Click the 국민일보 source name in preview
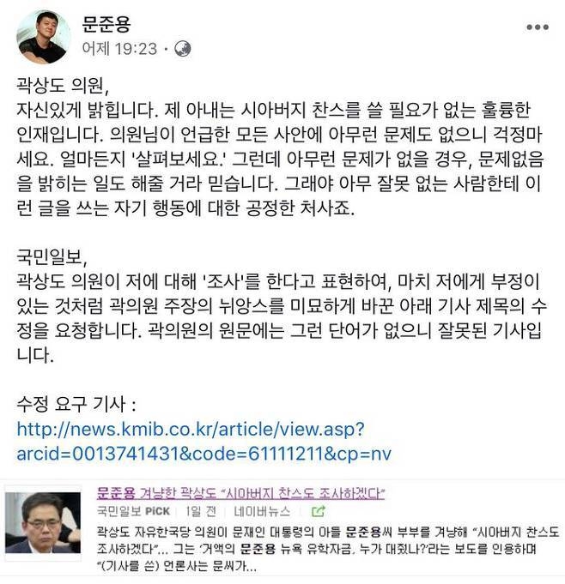Screen dimensions: 565x584 (x=119, y=511)
